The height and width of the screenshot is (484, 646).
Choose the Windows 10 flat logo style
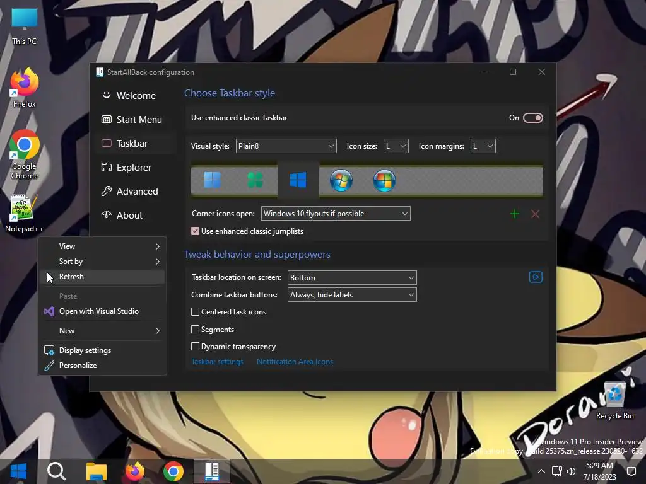[x=298, y=180]
